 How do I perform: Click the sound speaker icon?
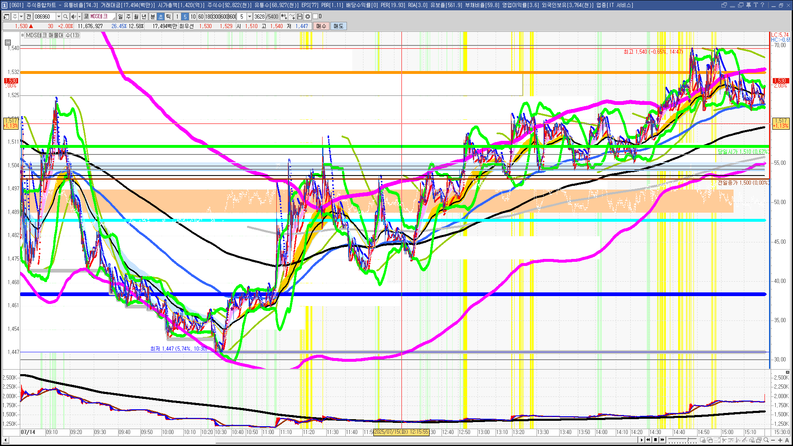(x=73, y=17)
